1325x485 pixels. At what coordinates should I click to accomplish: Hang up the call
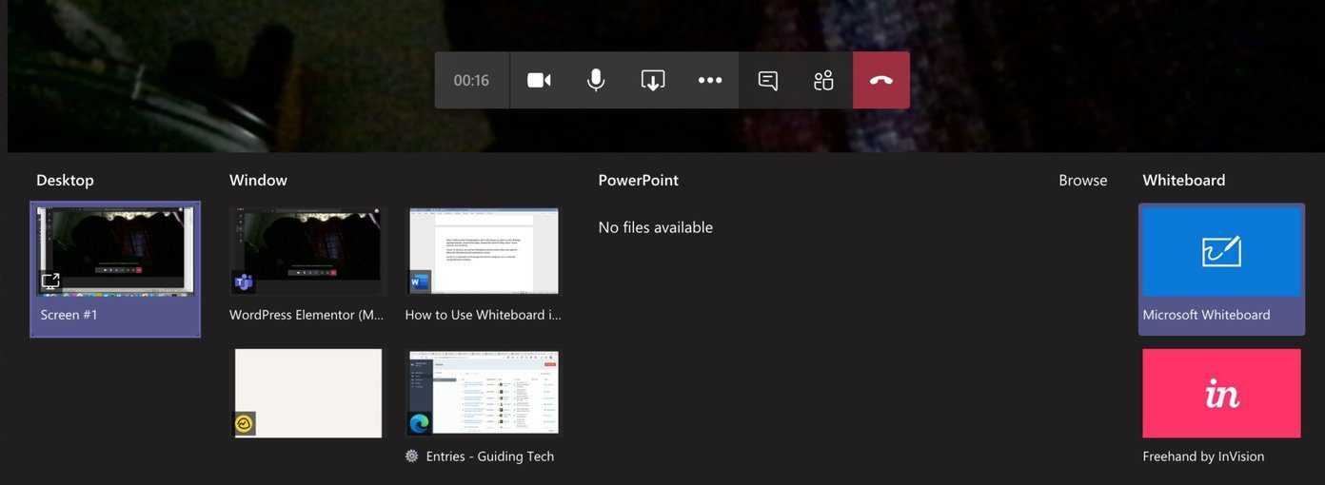click(x=881, y=80)
